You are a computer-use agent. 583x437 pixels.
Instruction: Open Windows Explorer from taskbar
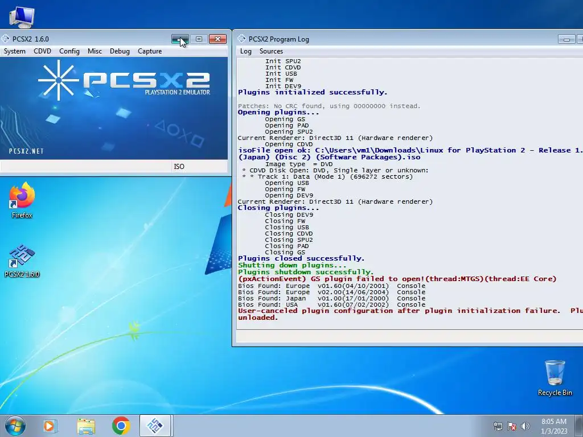86,426
